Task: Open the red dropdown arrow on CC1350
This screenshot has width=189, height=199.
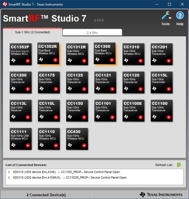Action: click(112, 60)
